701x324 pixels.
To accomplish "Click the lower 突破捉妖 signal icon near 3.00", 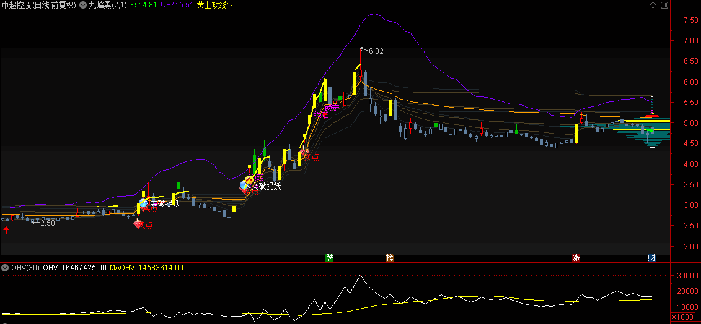I will (x=144, y=203).
